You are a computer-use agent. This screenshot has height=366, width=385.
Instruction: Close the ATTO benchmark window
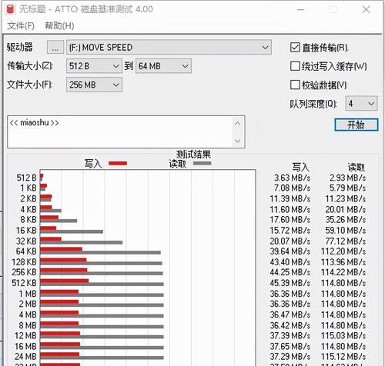[x=366, y=10]
